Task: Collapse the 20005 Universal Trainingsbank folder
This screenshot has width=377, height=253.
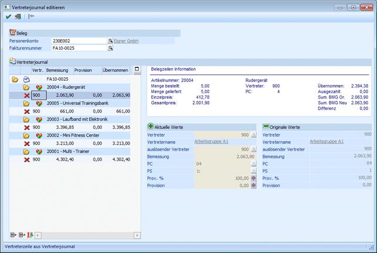Action: point(26,103)
